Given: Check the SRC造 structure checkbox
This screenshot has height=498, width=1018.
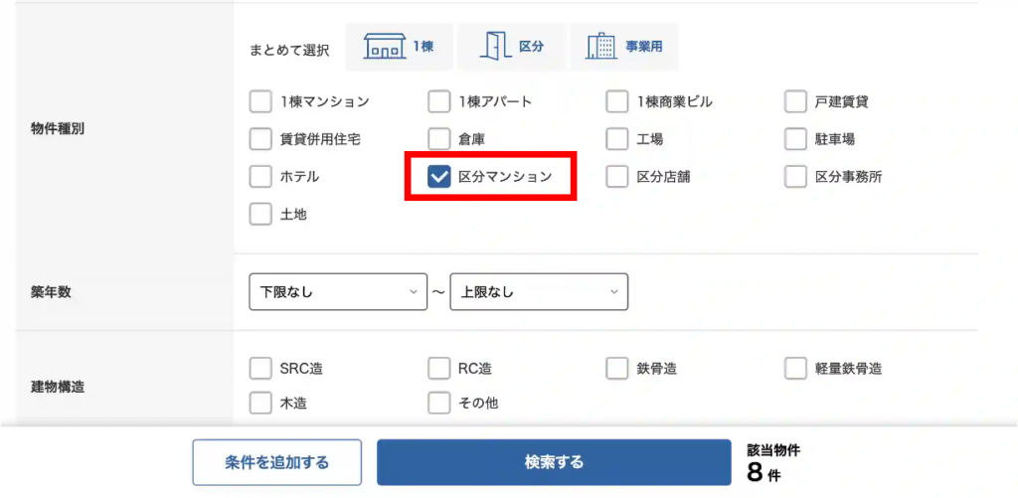Looking at the screenshot, I should (260, 369).
